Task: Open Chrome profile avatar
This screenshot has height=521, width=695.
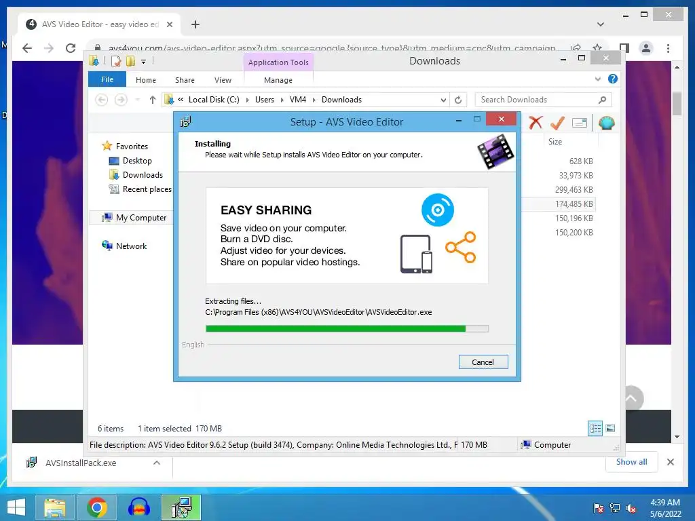Action: (x=646, y=48)
